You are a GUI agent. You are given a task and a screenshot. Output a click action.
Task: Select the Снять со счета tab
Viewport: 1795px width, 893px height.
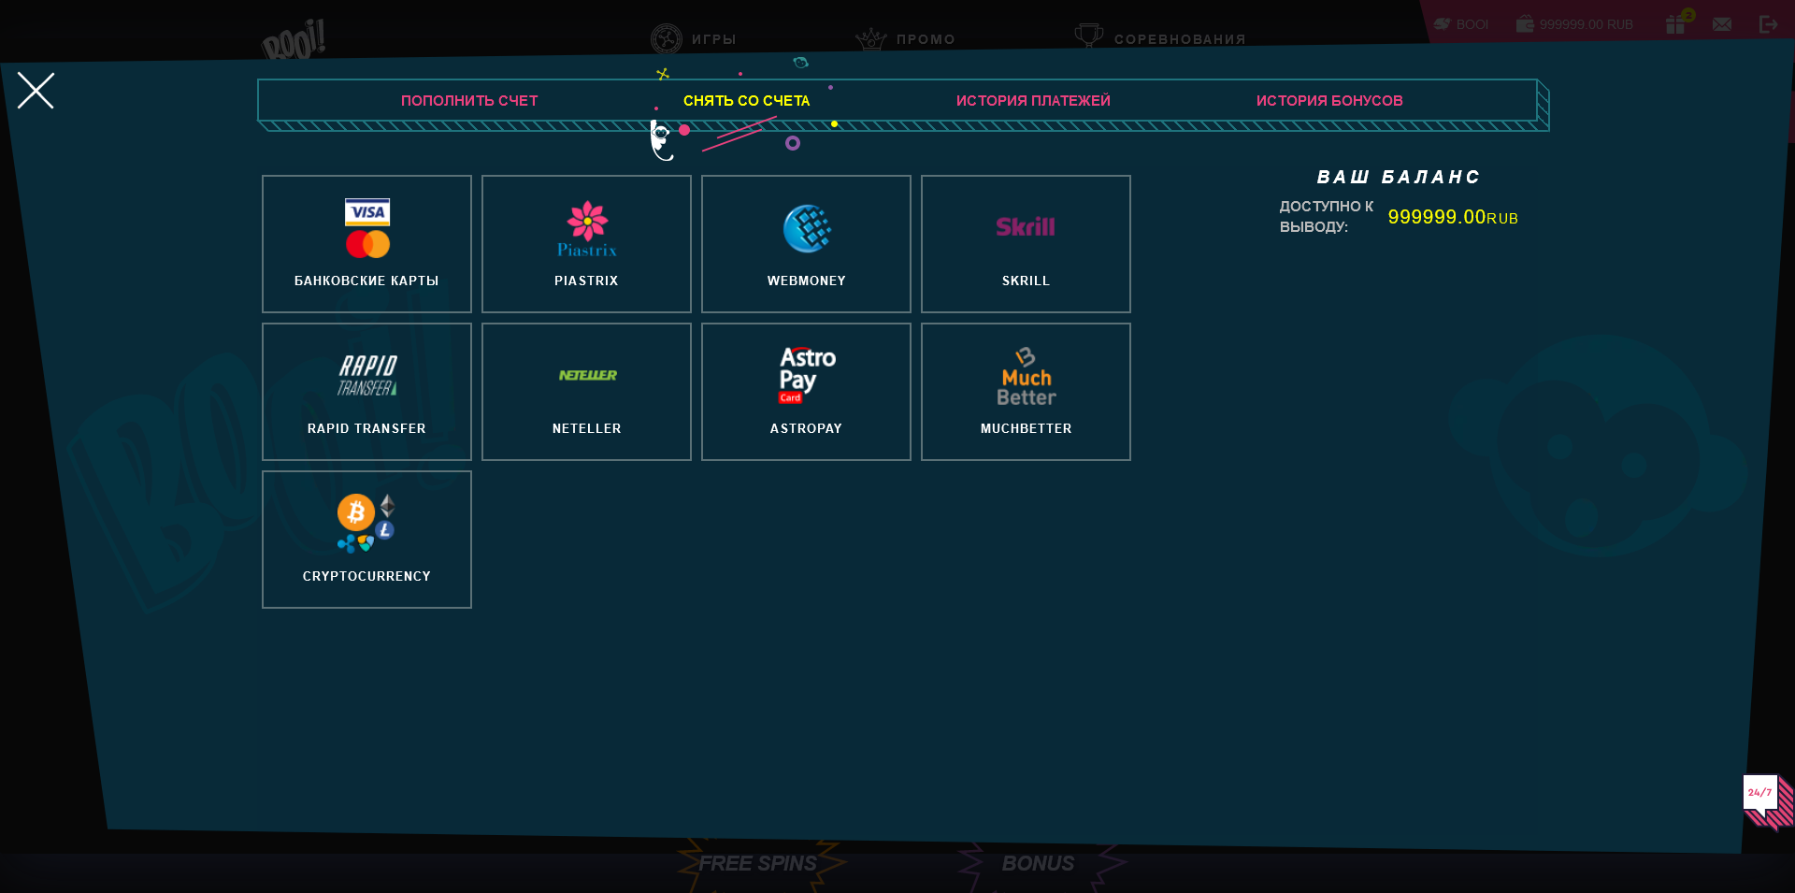click(746, 101)
